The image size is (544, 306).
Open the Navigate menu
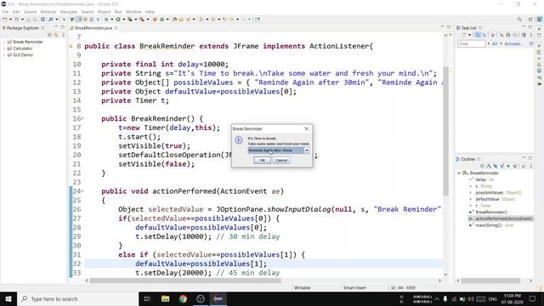(69, 12)
